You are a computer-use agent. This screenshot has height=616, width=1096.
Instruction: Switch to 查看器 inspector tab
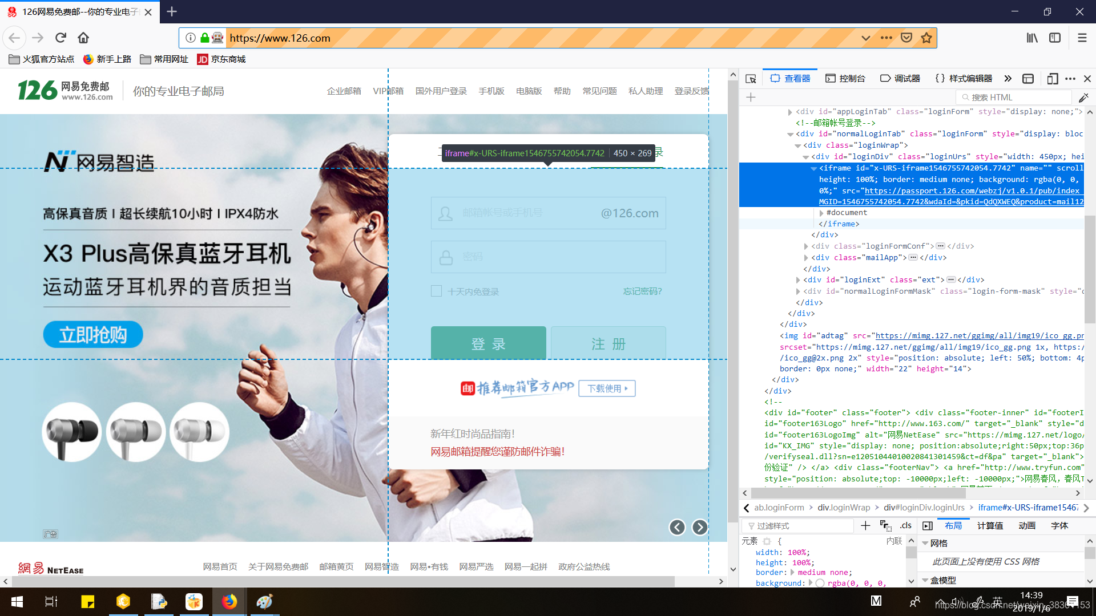[x=790, y=79]
